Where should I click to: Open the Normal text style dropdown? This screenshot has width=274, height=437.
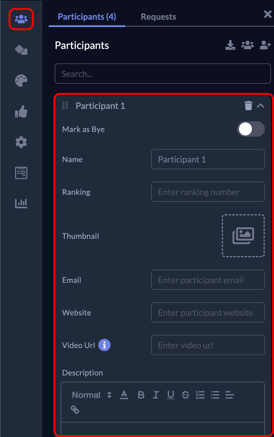pyautogui.click(x=92, y=395)
